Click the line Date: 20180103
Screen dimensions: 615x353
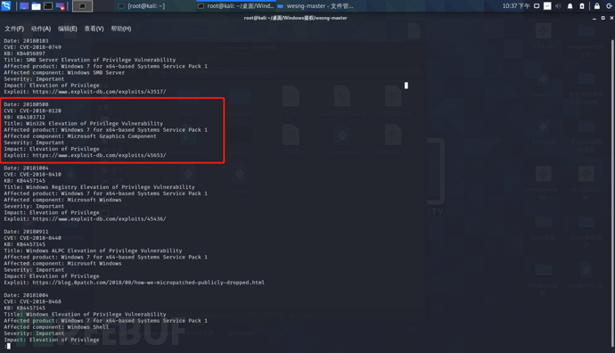(x=26, y=41)
